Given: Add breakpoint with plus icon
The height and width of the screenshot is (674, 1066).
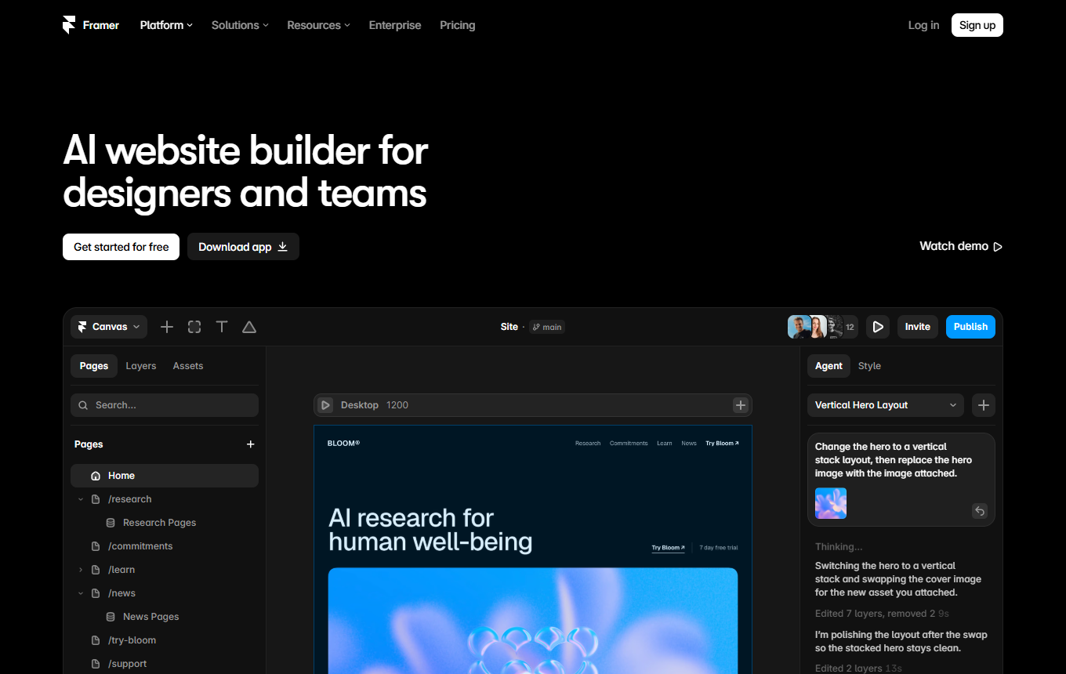Looking at the screenshot, I should (x=741, y=405).
